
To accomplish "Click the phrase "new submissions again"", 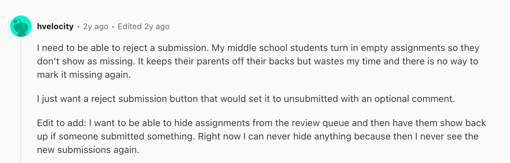I will (88, 150).
